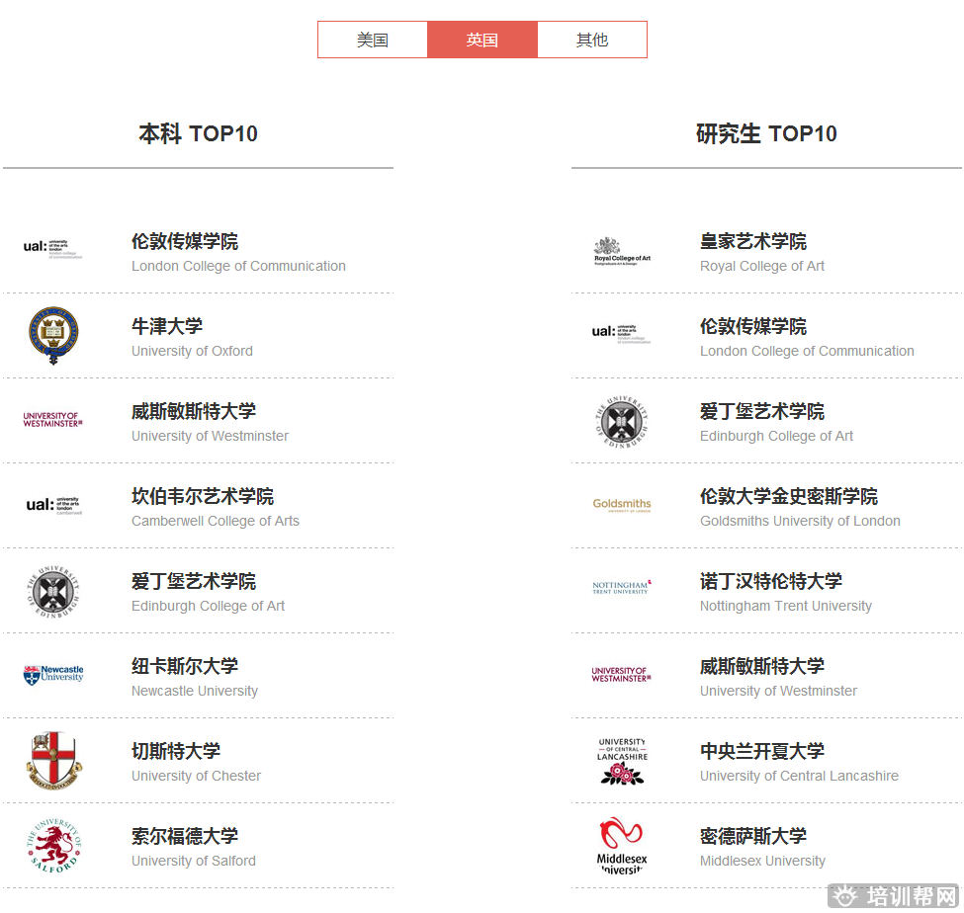Click the Newcastle University logo
The height and width of the screenshot is (913, 964).
click(x=53, y=675)
